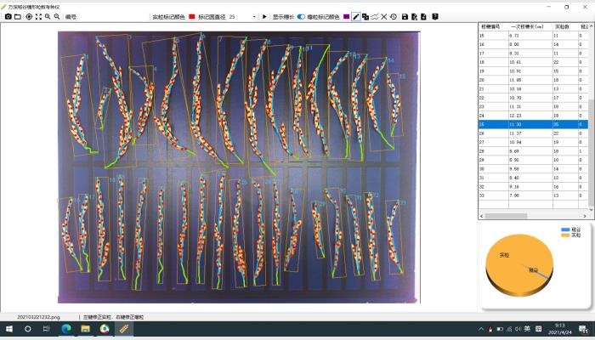Open Chrome from the Windows taskbar

pos(105,328)
